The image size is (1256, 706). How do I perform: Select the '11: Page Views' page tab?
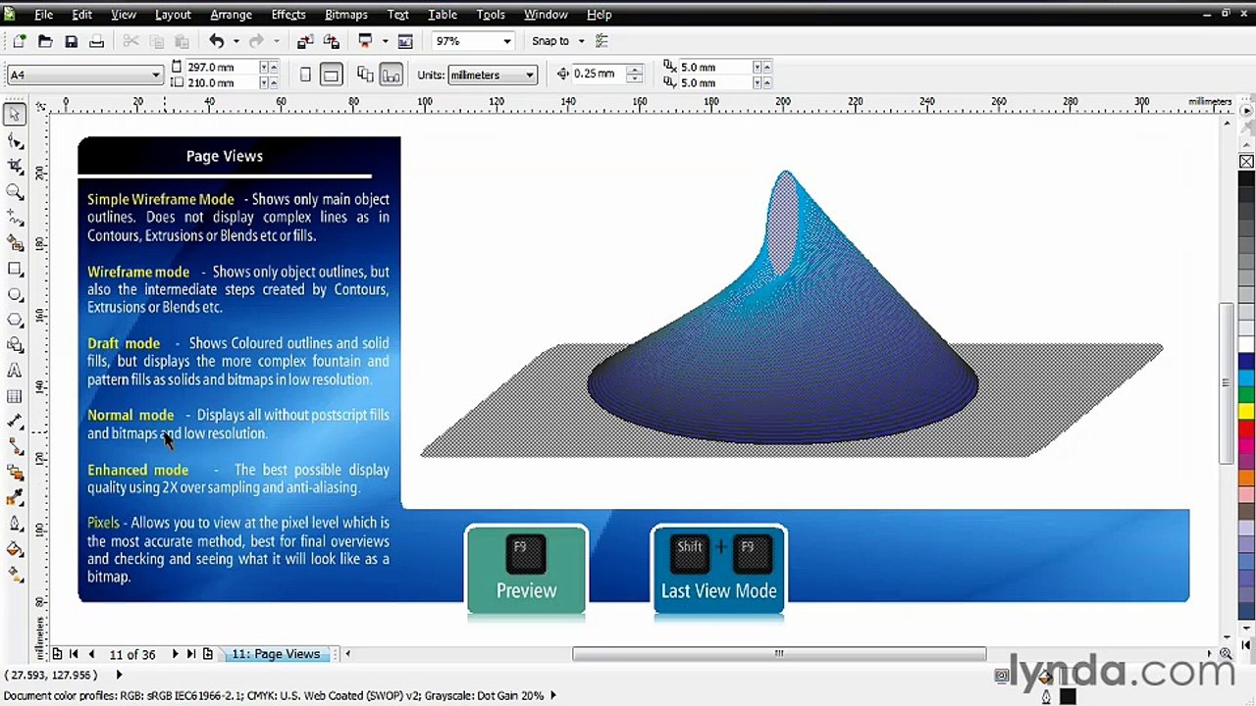pyautogui.click(x=276, y=654)
